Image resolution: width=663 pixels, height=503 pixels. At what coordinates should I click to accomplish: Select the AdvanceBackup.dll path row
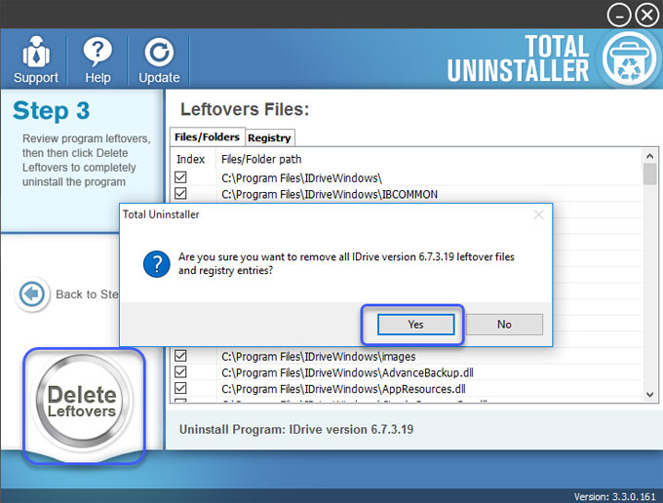[347, 372]
